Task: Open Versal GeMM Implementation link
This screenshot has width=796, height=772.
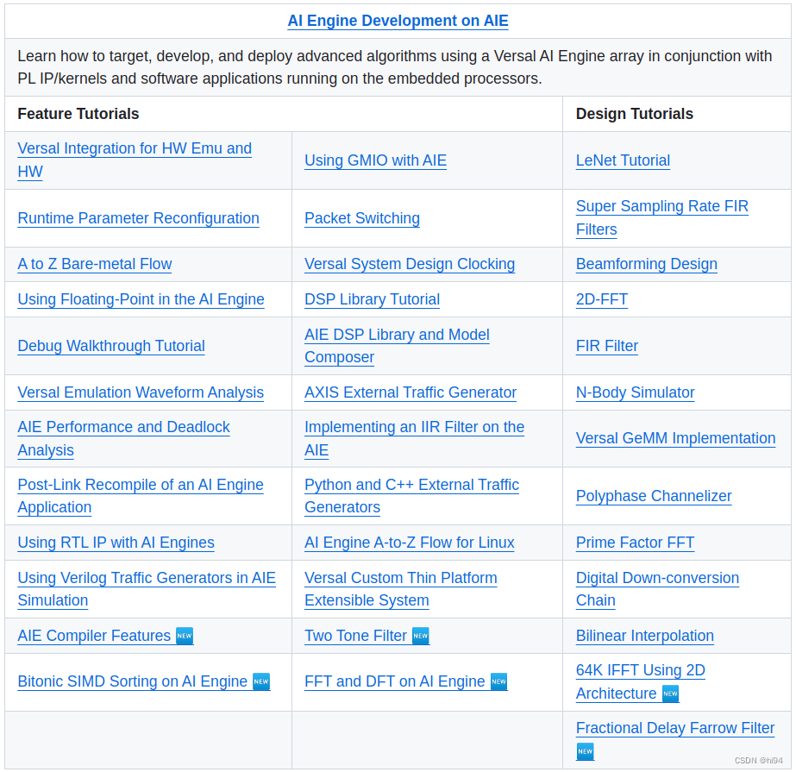Action: pyautogui.click(x=675, y=438)
